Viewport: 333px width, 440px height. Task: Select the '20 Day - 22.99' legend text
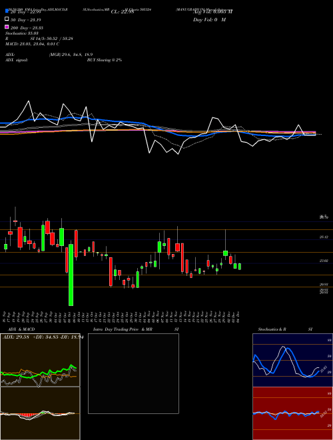(26, 12)
